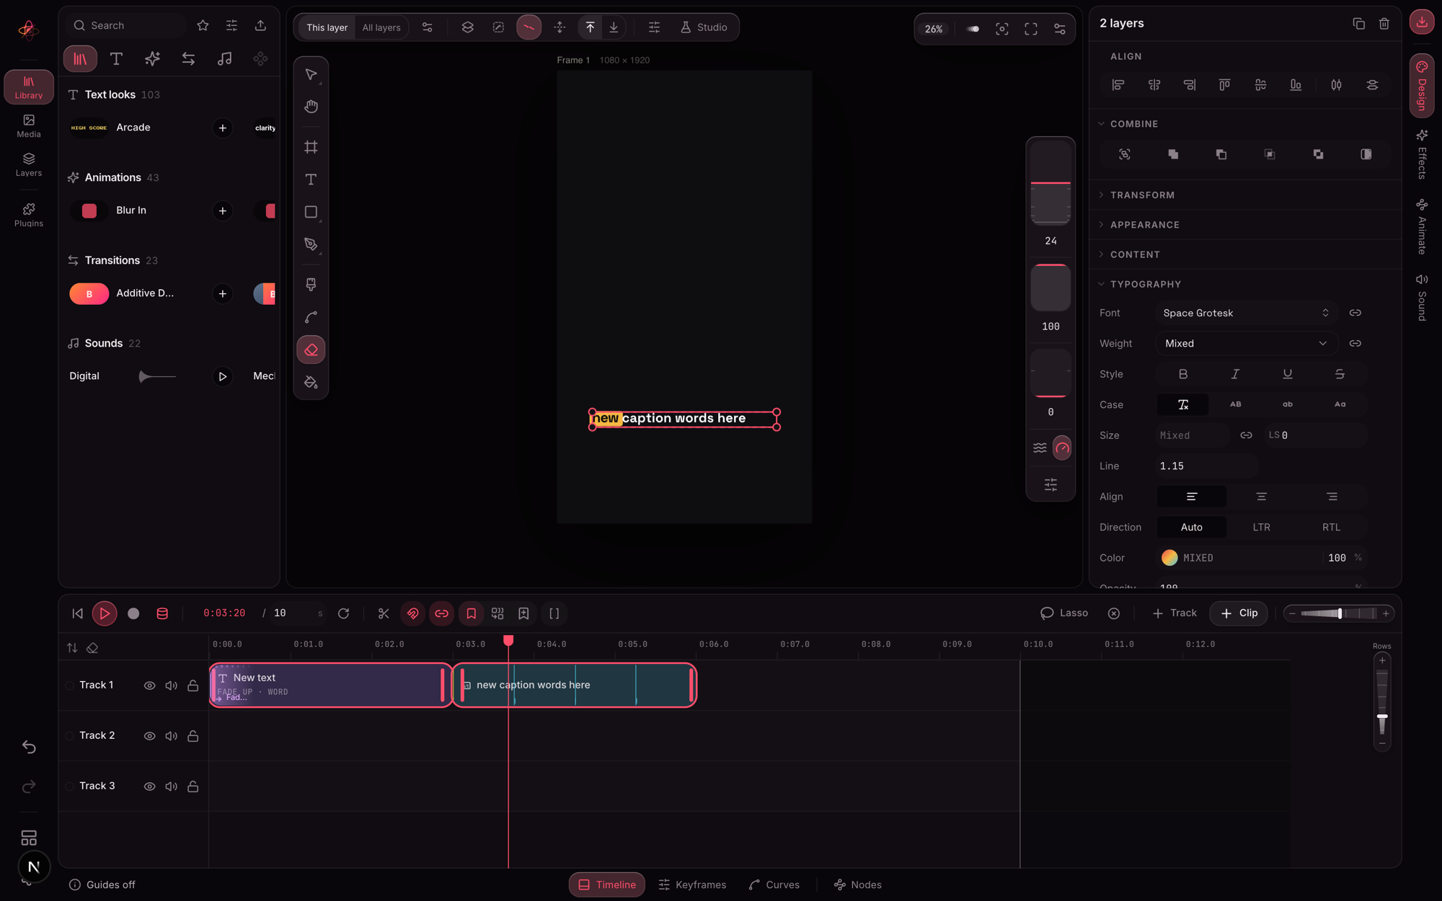Click the favorites star icon
This screenshot has height=901, width=1442.
[x=203, y=25]
